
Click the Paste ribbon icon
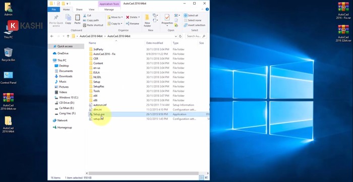(78, 19)
